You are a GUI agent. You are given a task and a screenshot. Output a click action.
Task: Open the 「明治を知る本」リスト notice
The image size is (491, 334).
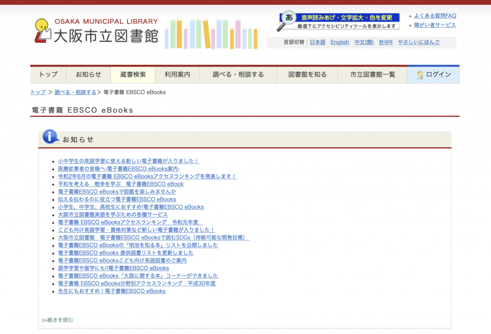[x=138, y=245]
